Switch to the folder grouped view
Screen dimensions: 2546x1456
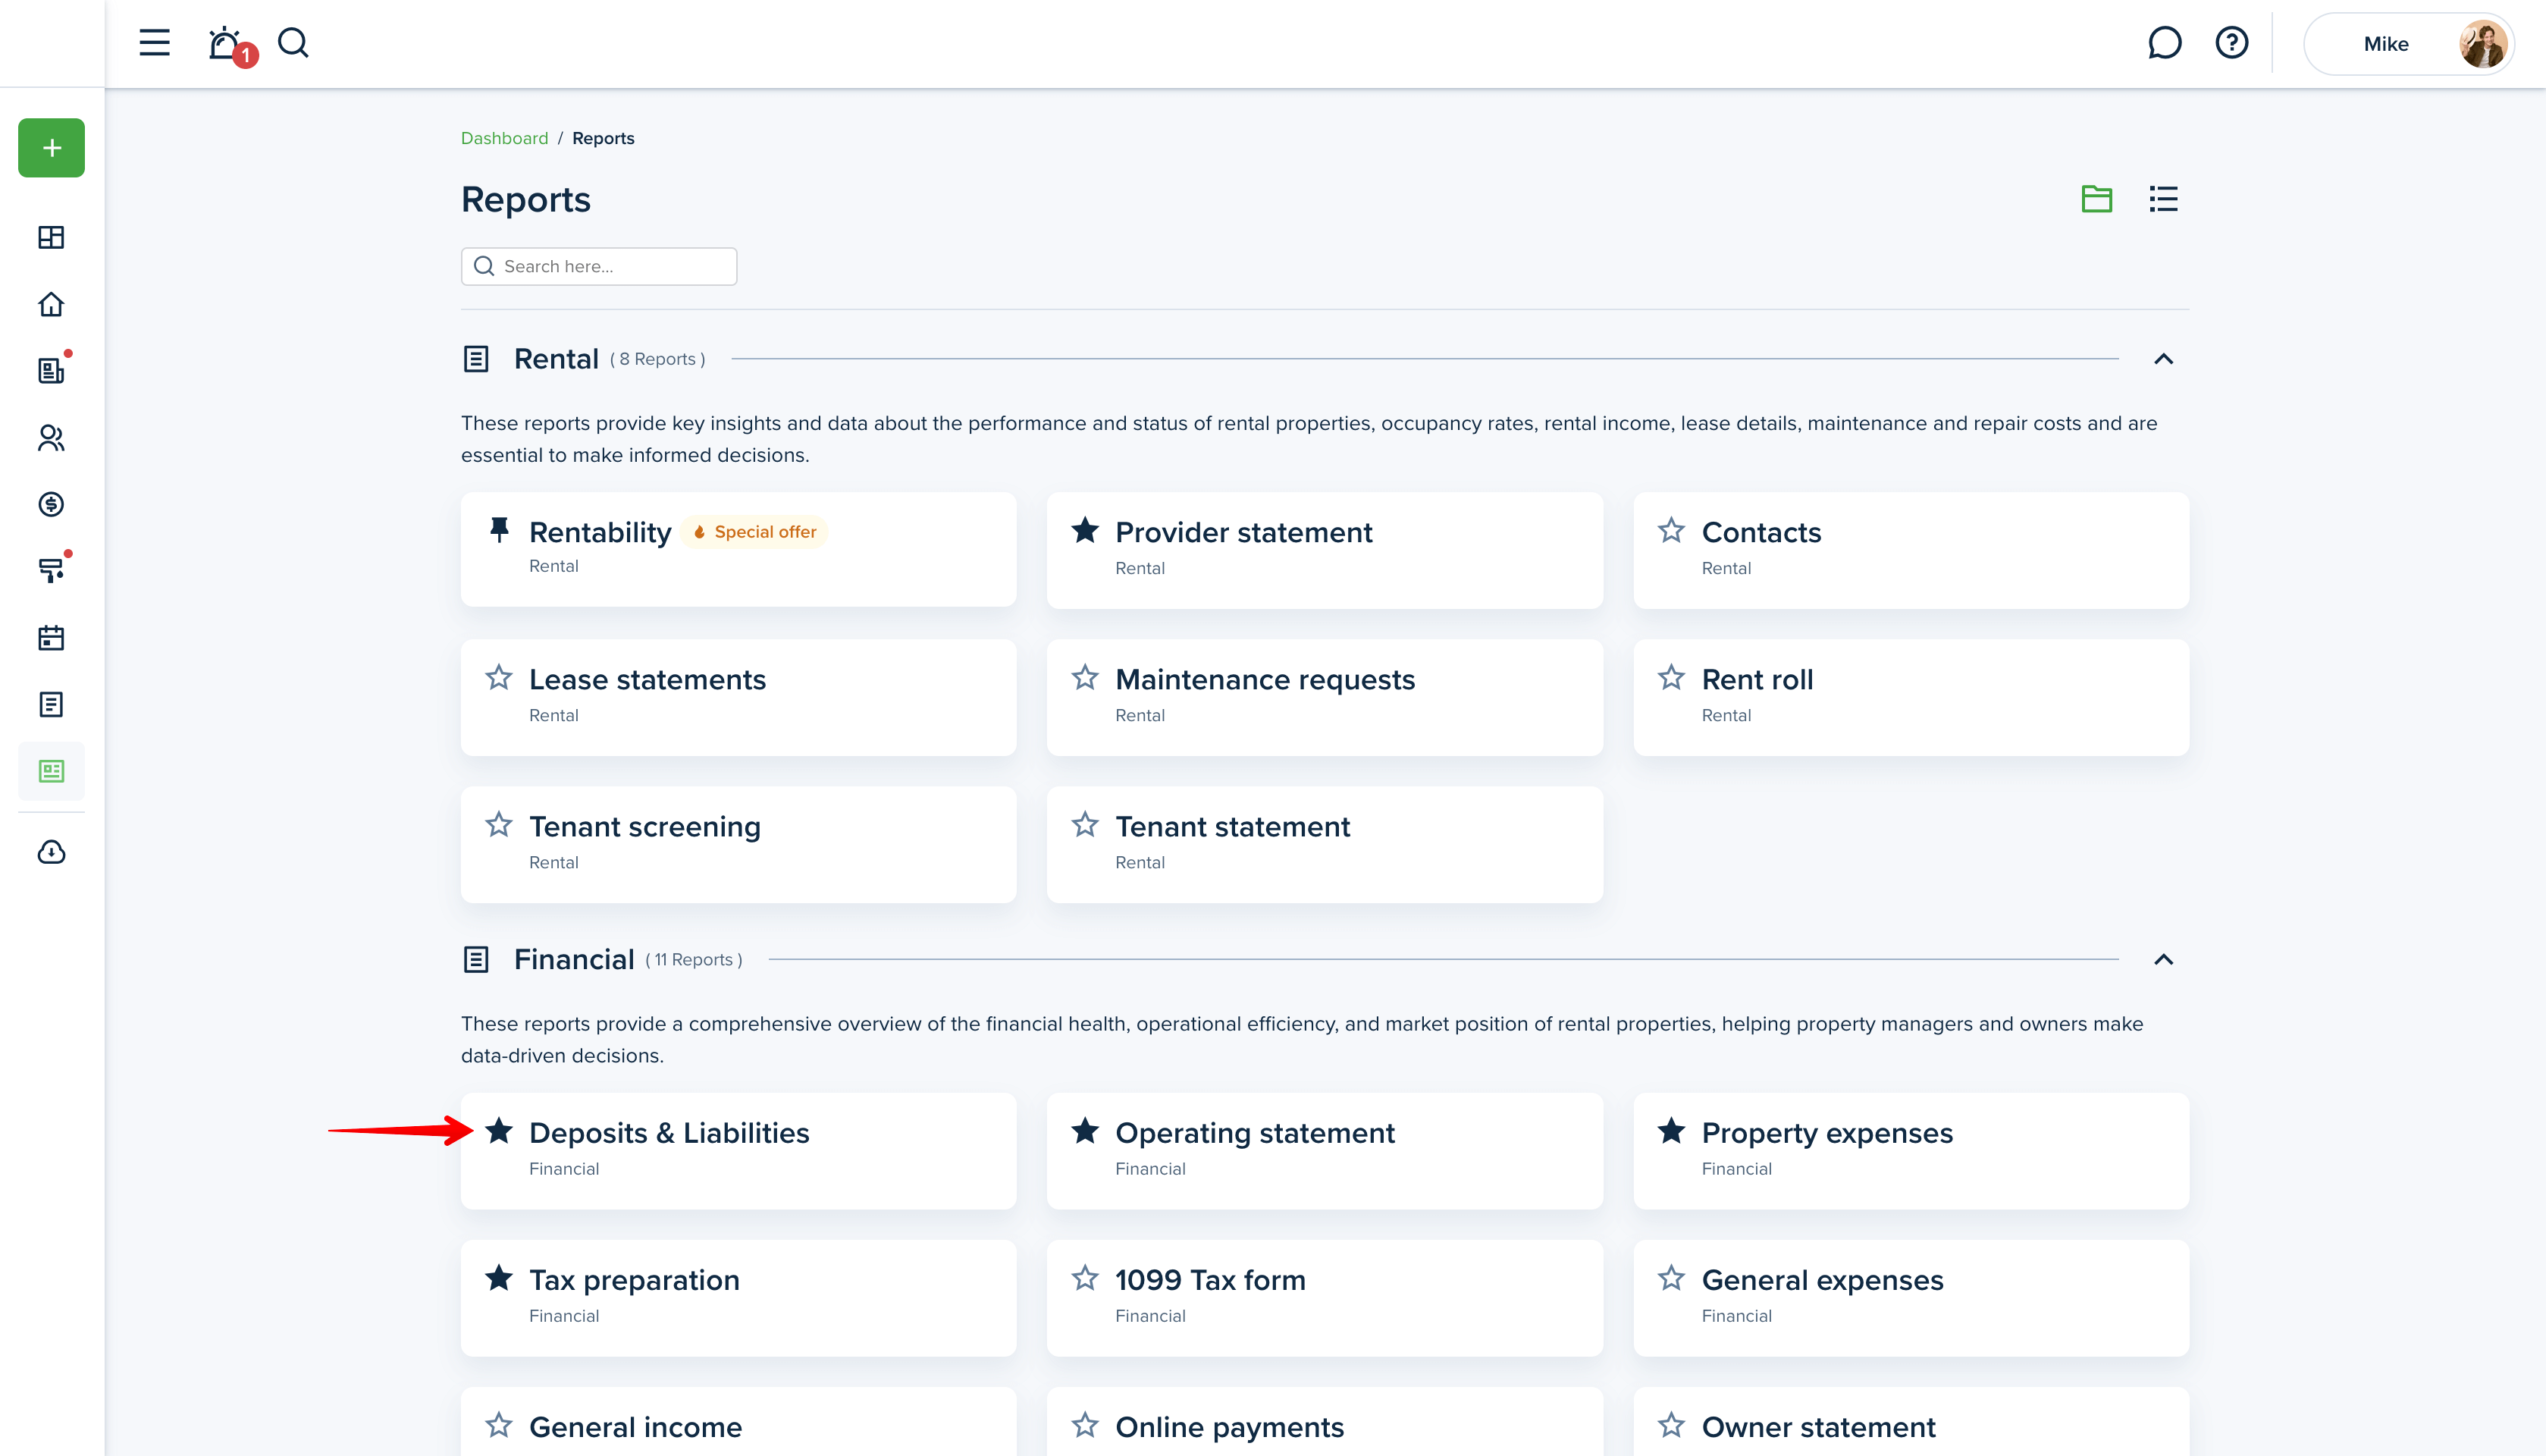pos(2096,199)
